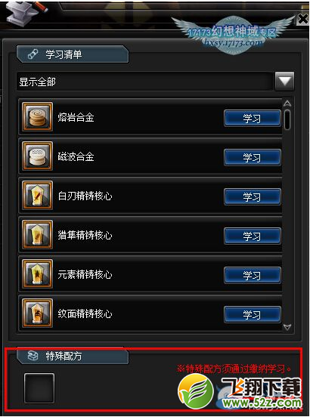Click the empty 特殊配方 item slot
The image size is (310, 417).
coord(39,388)
